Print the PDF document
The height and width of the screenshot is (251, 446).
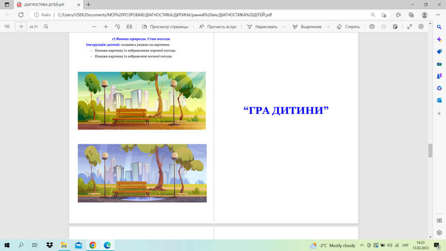[x=372, y=27]
